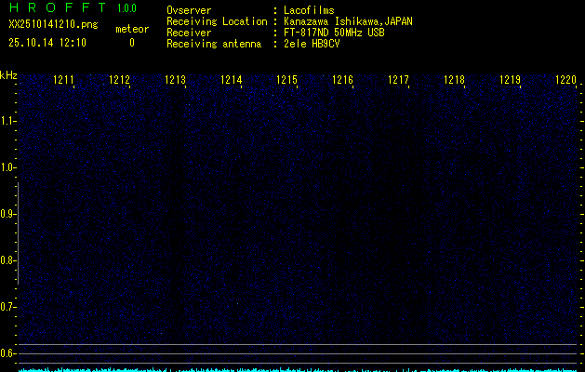The image size is (585, 372).
Task: Click the observer name Lacofilms
Action: click(x=309, y=10)
